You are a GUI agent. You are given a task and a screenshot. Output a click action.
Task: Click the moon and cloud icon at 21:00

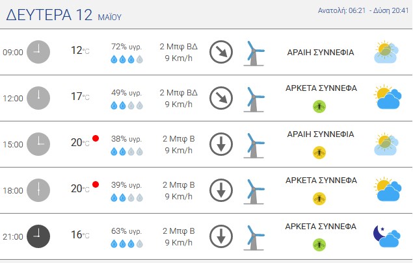(387, 236)
